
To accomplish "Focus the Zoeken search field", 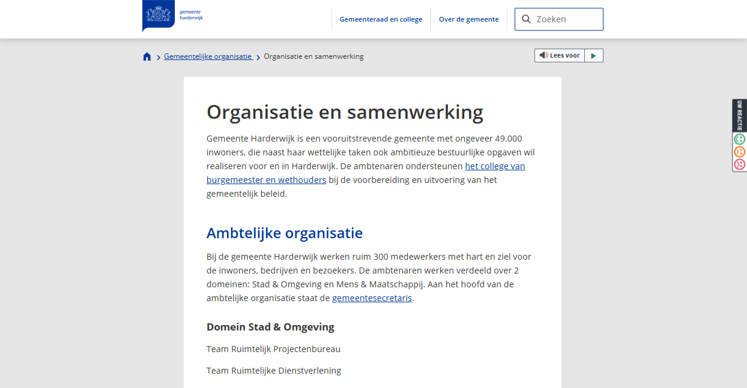I will (x=559, y=19).
